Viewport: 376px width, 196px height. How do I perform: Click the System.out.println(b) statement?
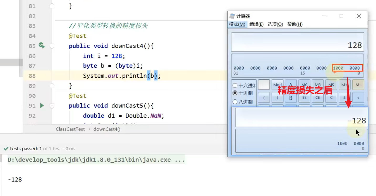tap(122, 76)
